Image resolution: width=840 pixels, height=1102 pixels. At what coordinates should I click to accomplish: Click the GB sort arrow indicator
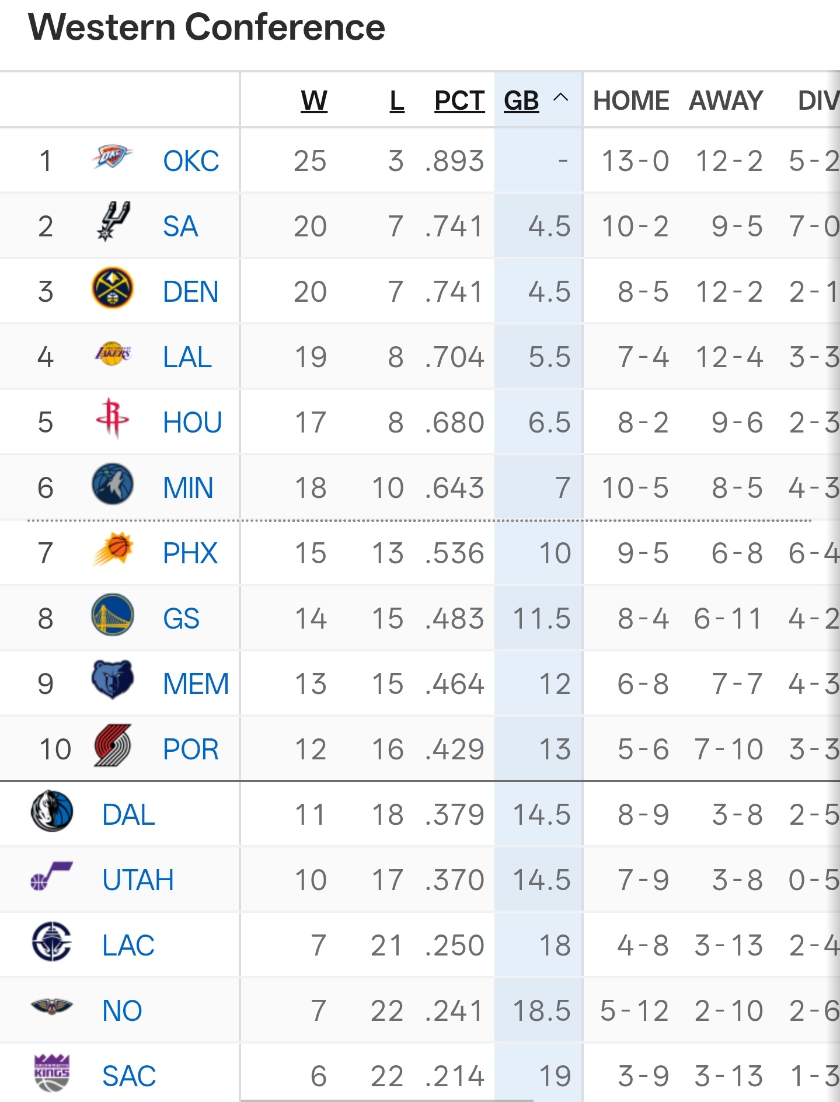tap(560, 97)
